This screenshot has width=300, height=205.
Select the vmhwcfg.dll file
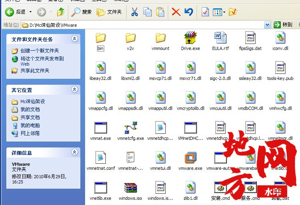click(280, 101)
